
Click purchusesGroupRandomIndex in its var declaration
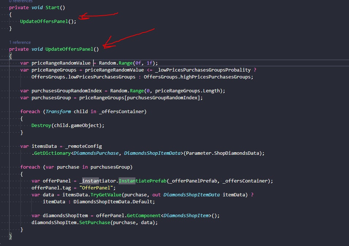(x=66, y=91)
